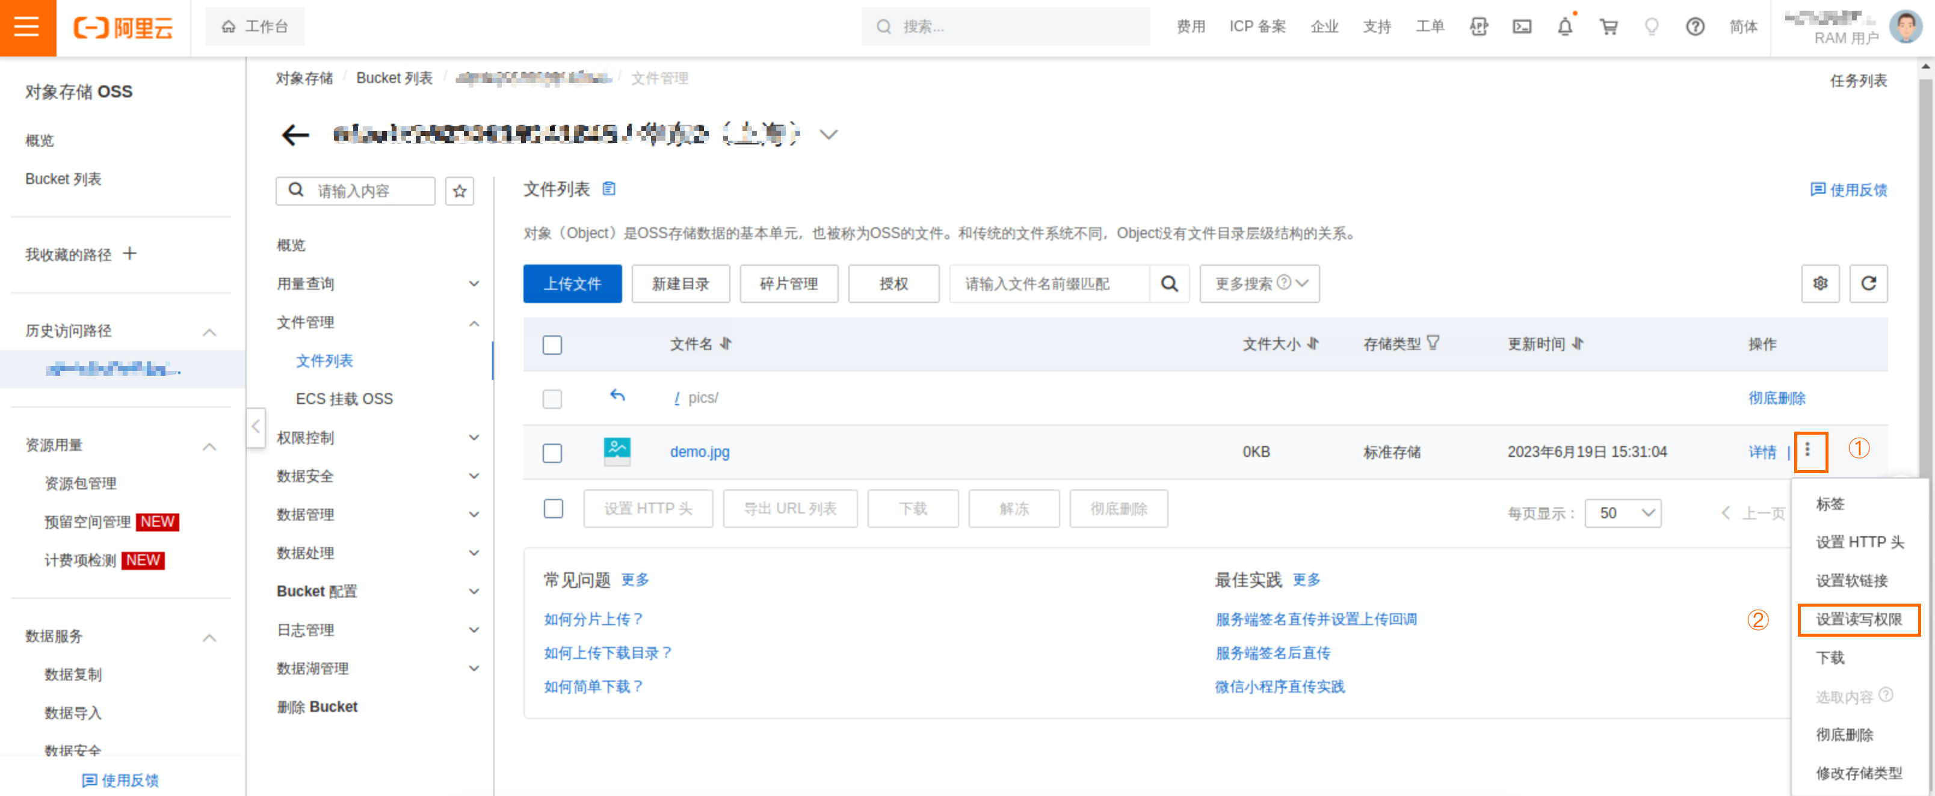Click the notification bell icon
Image resolution: width=1935 pixels, height=796 pixels.
(x=1565, y=27)
